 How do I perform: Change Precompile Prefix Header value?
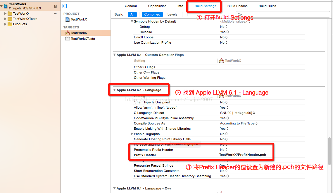coord(224,150)
